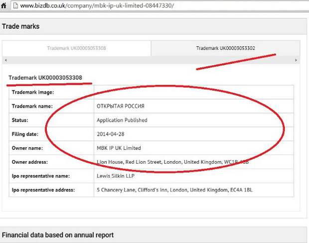Screen dimensions: 309x243
Task: Click the tab strip horizontal scrollbar track
Action: 151,60
